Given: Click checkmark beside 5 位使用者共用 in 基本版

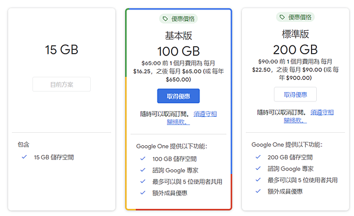Looking at the screenshot, I should coord(143,181).
